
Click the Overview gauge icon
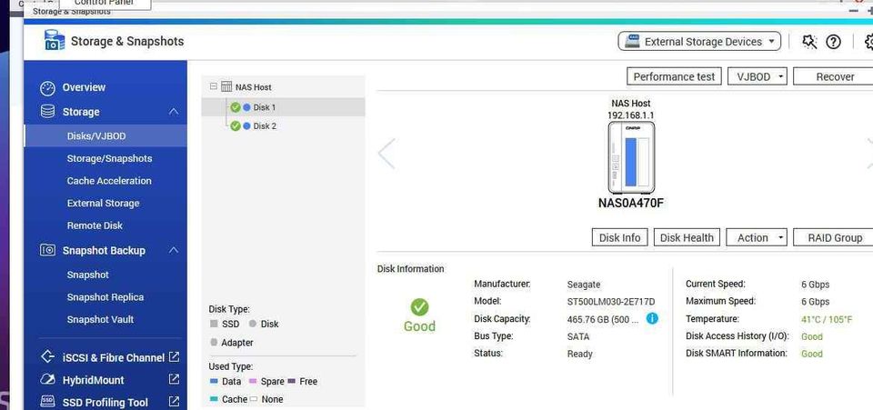click(48, 88)
